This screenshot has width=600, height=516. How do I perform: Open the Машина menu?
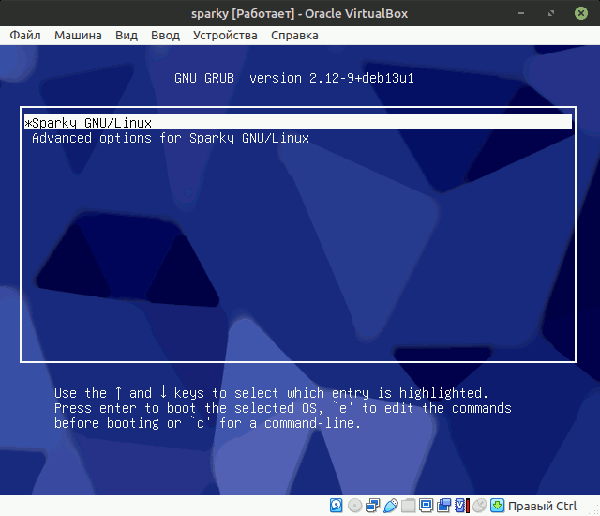tap(78, 36)
